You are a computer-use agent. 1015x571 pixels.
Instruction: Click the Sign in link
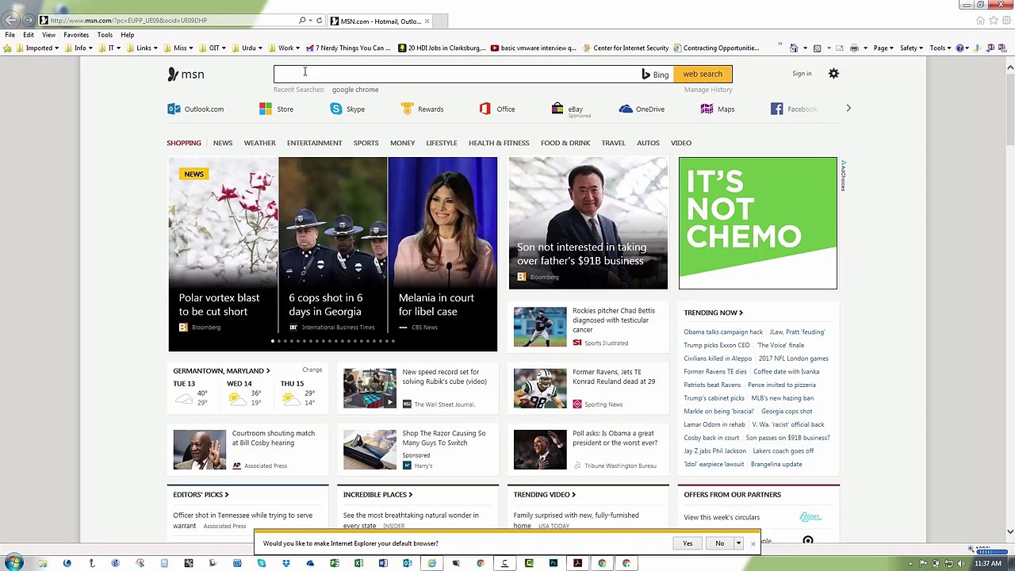802,74
